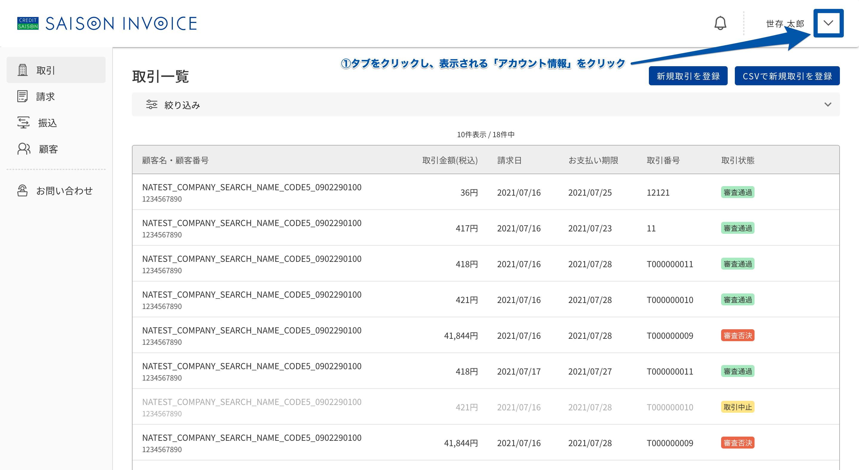Screen dimensions: 859x470
Task: Click the transfer arrows icon for 振込
Action: coord(23,123)
